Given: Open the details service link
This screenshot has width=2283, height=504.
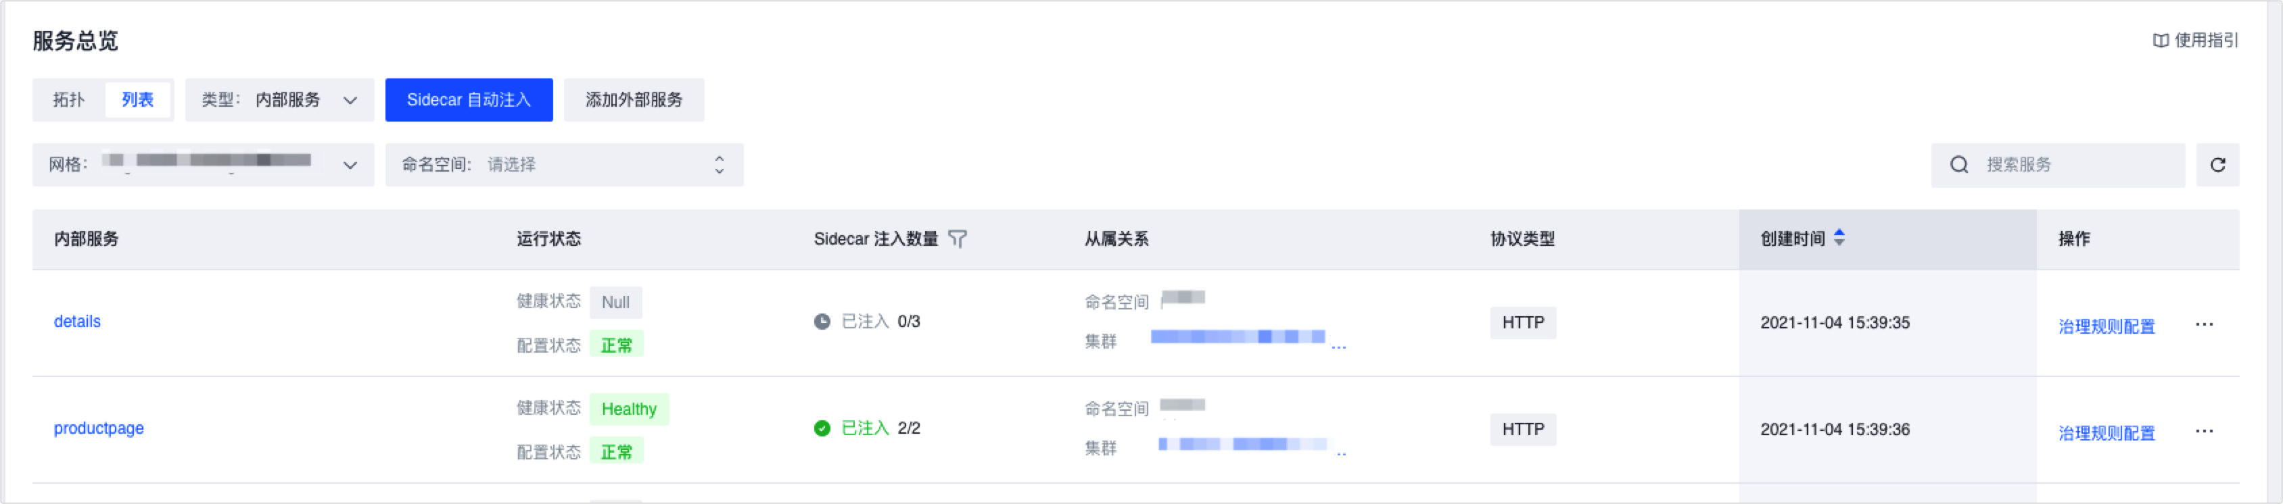Looking at the screenshot, I should (x=77, y=322).
